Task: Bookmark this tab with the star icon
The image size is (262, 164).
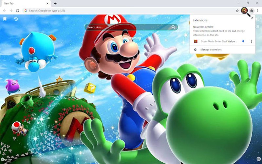Action: pyautogui.click(x=237, y=11)
